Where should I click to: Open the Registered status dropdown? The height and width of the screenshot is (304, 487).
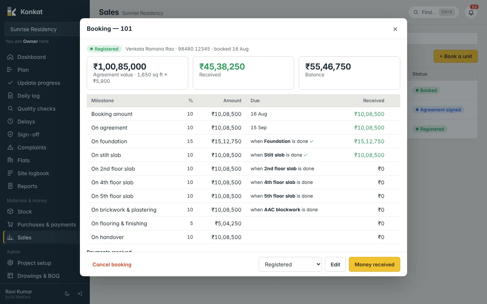[290, 264]
